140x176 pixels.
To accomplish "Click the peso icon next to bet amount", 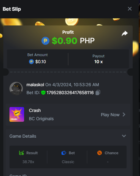I will [31, 62].
